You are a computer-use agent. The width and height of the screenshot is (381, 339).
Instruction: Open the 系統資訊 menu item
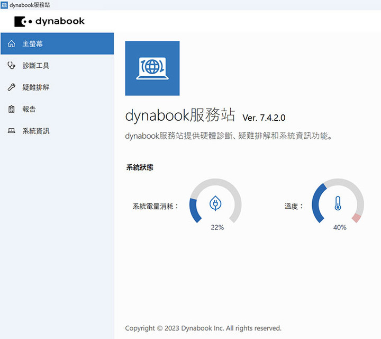[57, 131]
